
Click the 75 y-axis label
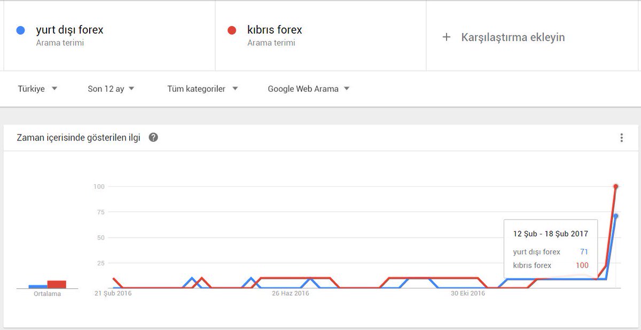[100, 212]
